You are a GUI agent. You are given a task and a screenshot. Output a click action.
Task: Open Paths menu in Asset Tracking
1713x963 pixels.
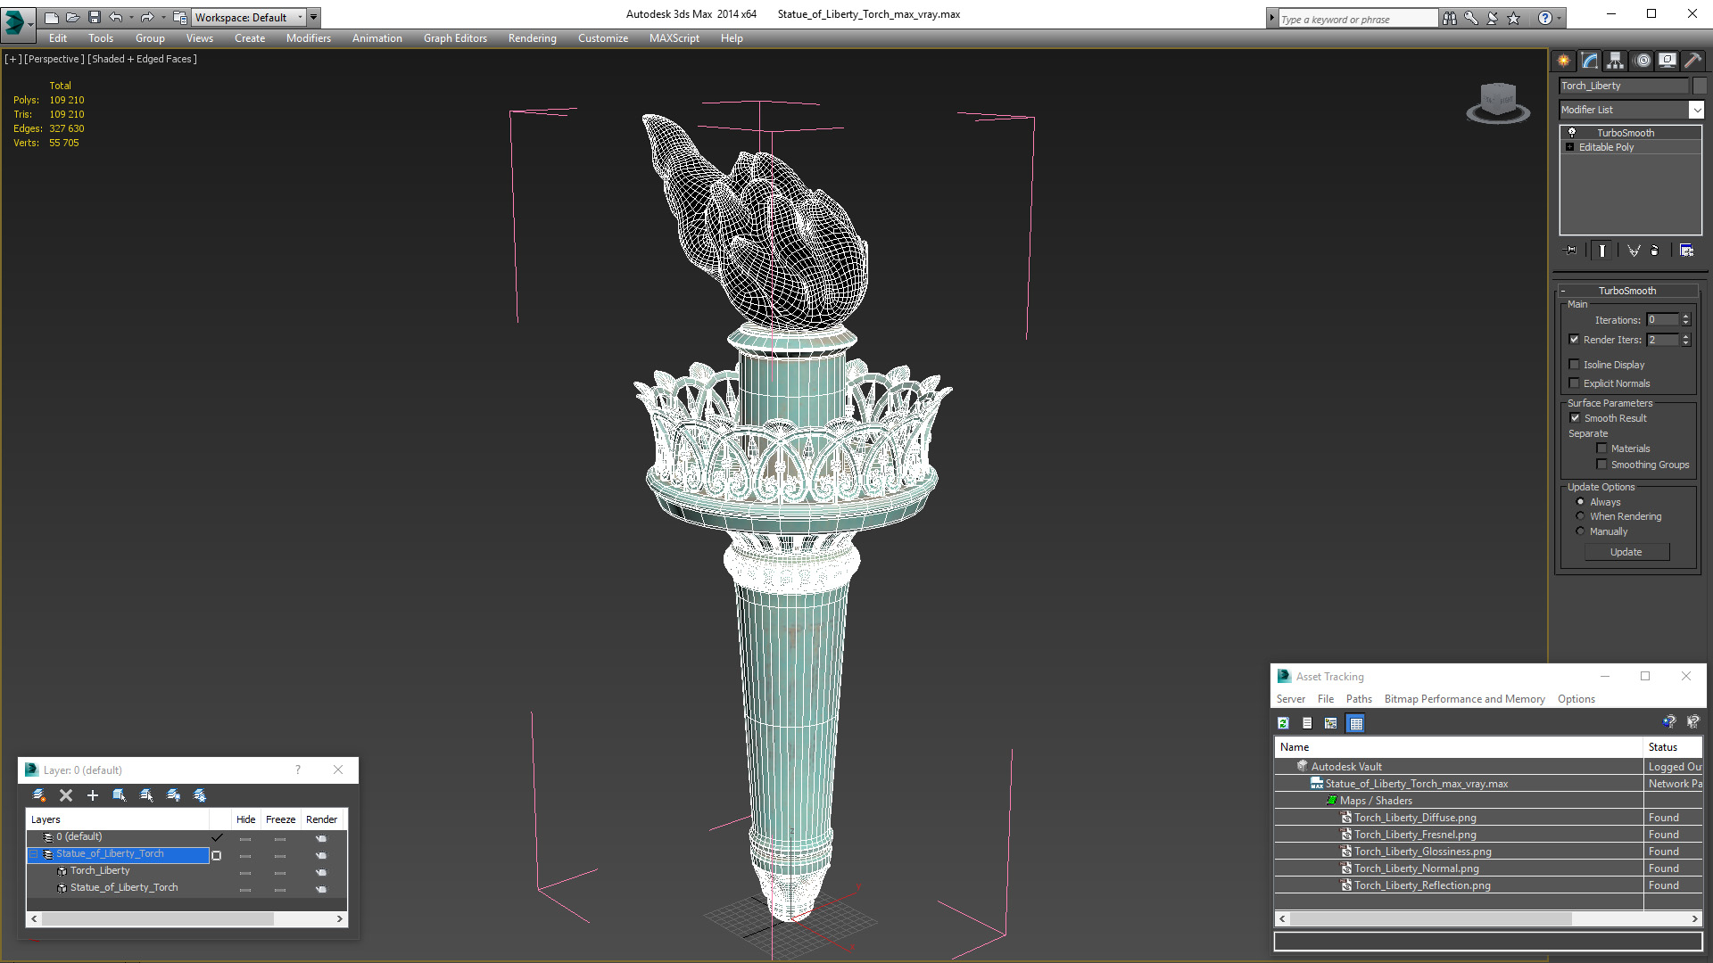1359,699
